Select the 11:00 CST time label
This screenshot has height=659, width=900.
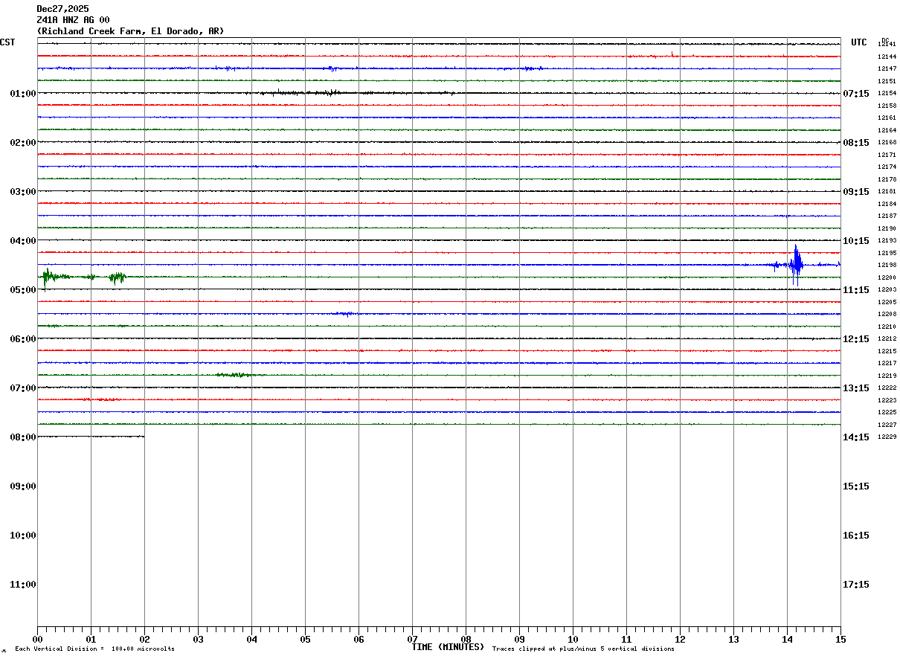click(23, 585)
